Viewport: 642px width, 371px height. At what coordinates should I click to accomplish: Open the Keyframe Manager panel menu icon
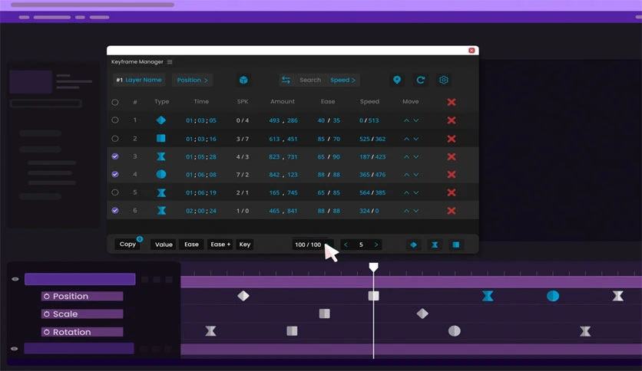170,61
